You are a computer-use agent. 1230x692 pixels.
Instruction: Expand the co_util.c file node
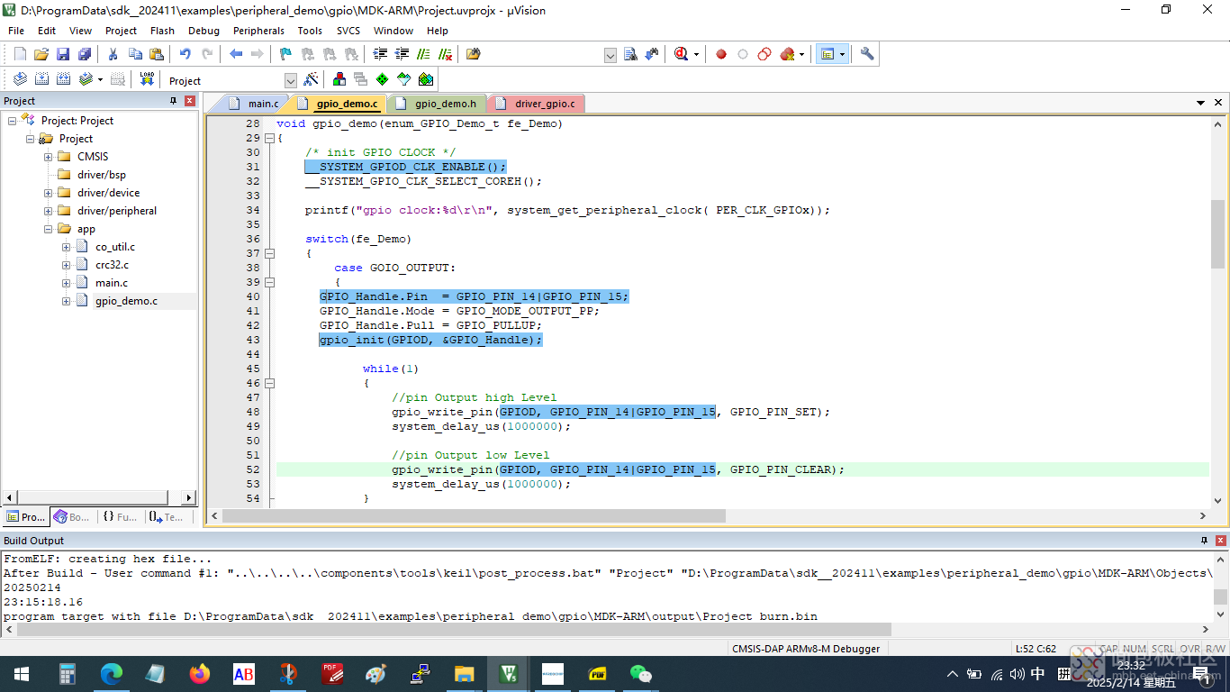click(x=67, y=247)
